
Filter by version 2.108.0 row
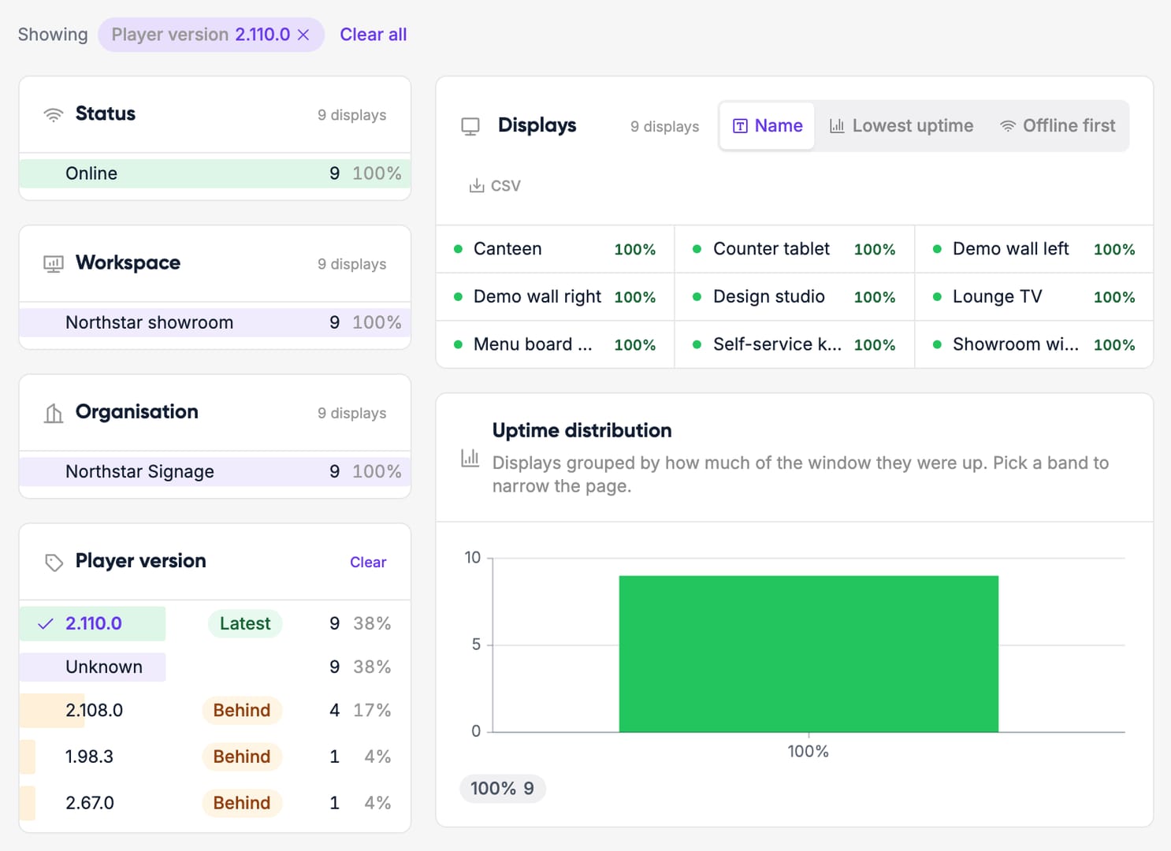click(214, 710)
